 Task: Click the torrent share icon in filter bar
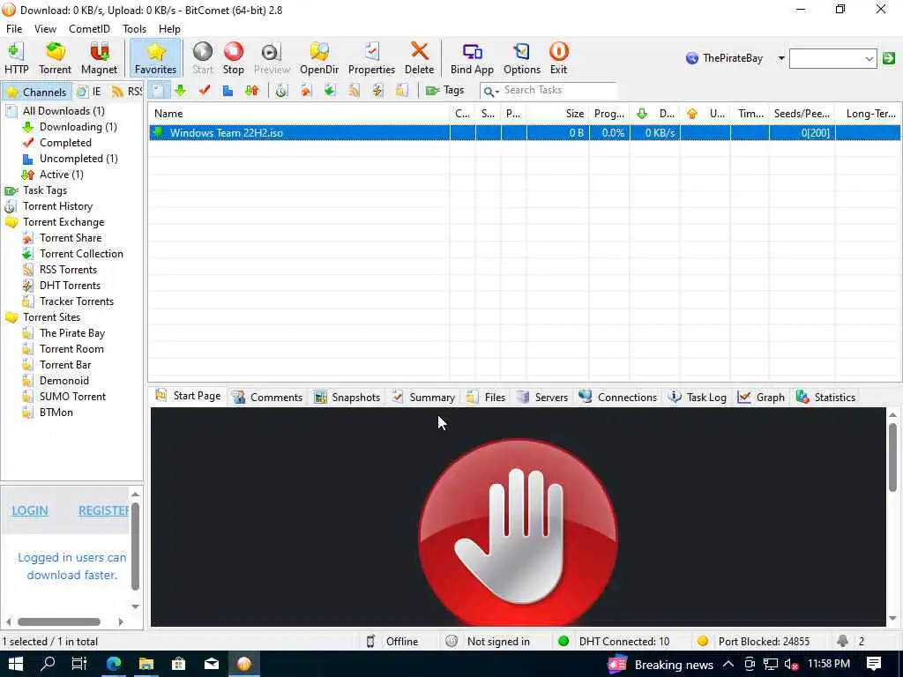point(306,91)
